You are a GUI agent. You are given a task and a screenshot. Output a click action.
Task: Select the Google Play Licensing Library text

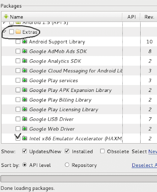point(64,109)
